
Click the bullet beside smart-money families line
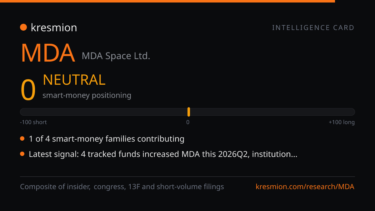click(x=22, y=139)
